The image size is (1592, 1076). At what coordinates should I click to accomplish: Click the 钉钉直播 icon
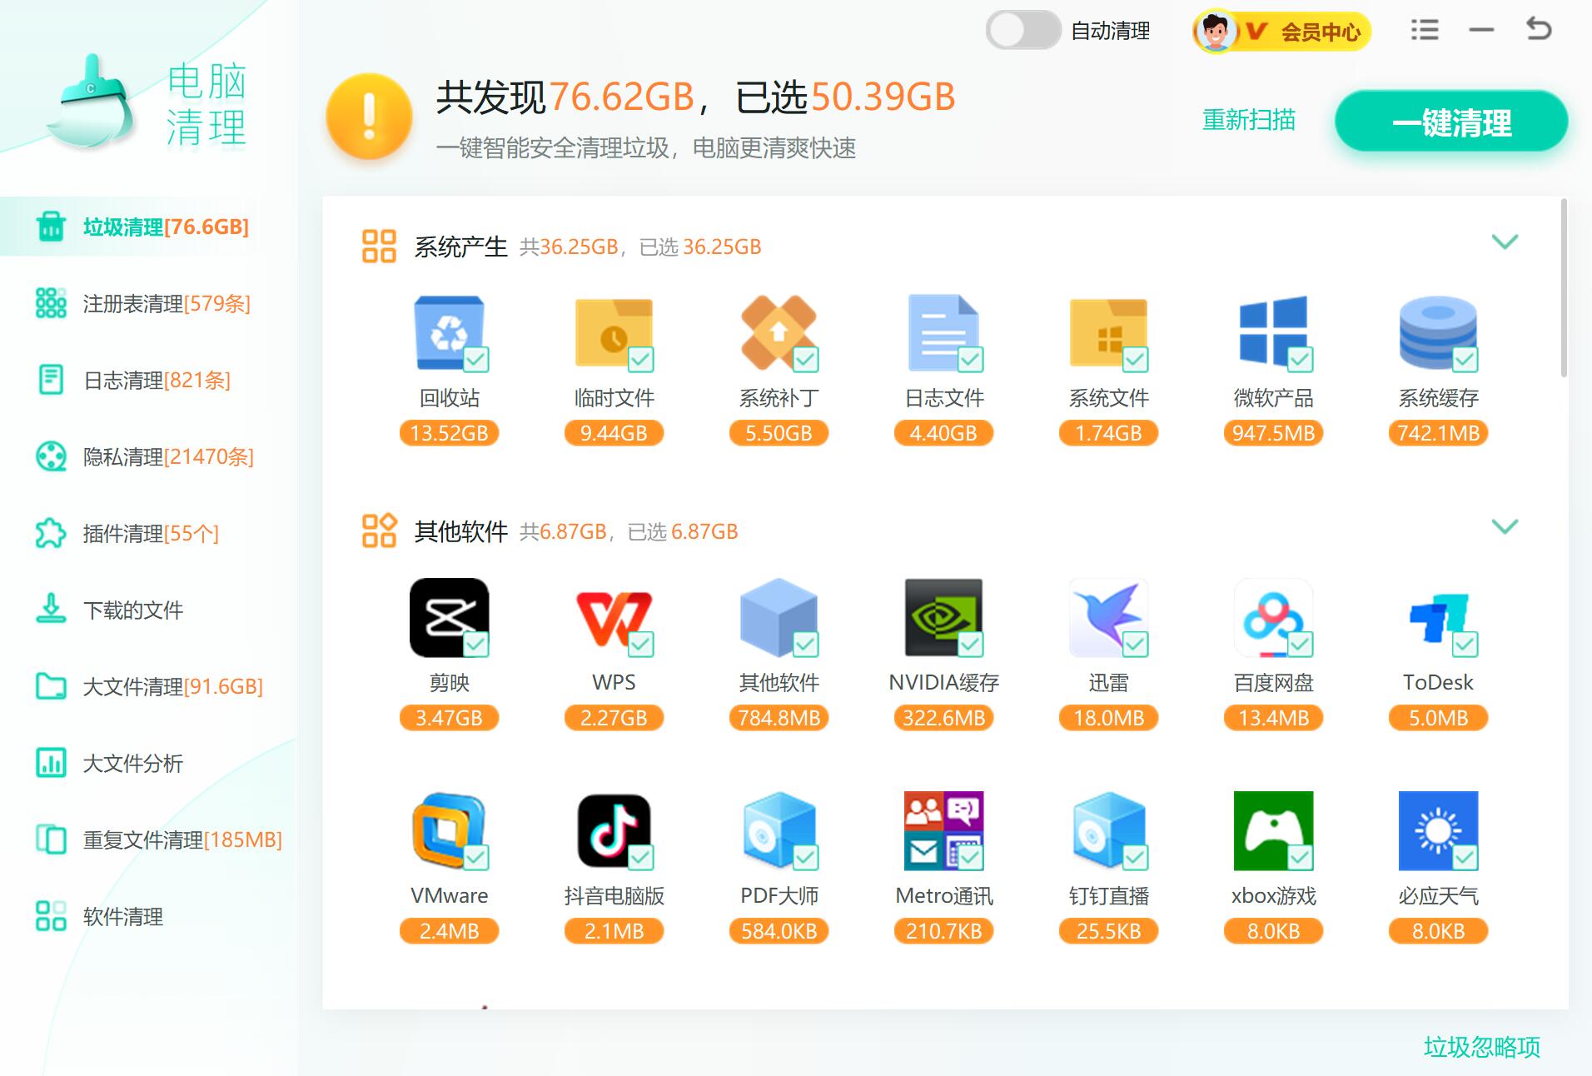pos(1108,830)
